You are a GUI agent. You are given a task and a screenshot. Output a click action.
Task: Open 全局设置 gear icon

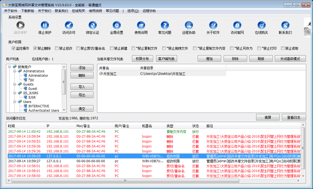tap(117, 25)
